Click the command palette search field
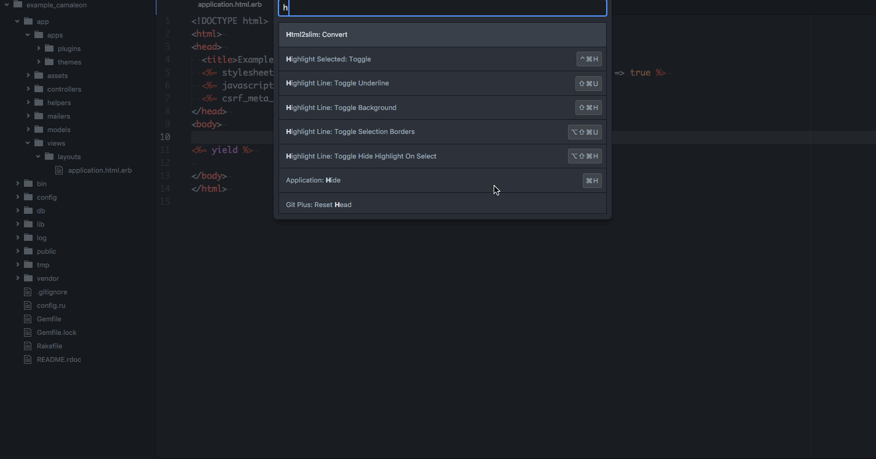The height and width of the screenshot is (459, 876). (x=443, y=8)
